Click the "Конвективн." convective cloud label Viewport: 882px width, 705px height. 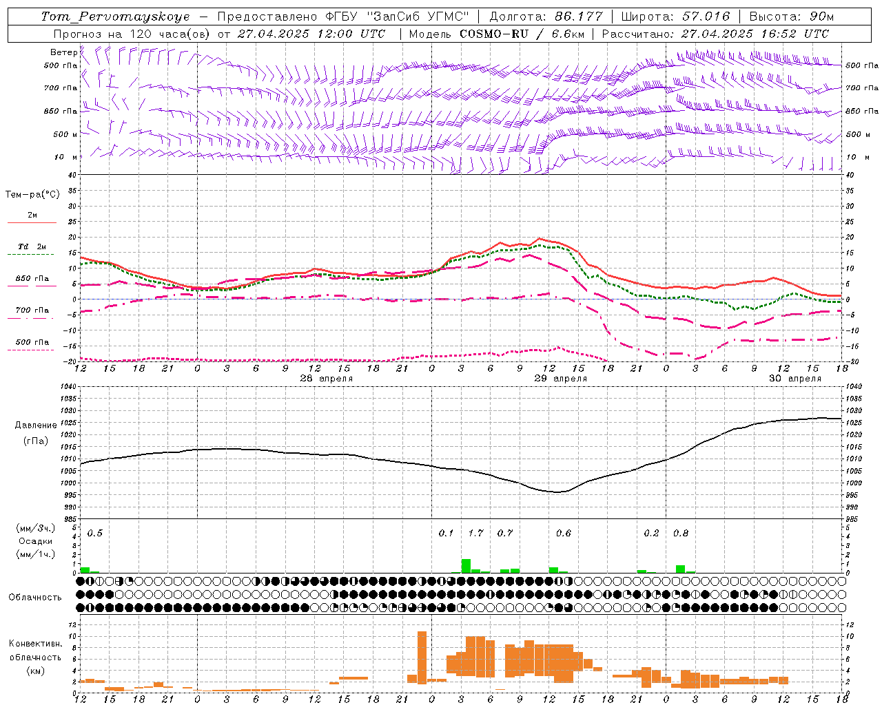[x=35, y=644]
